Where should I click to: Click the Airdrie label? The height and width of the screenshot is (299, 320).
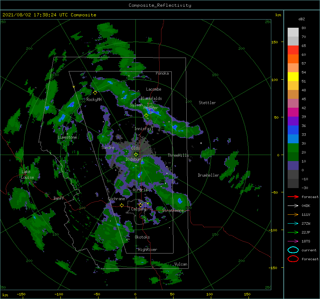(140, 190)
